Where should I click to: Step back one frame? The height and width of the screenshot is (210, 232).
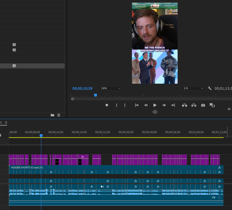pyautogui.click(x=146, y=105)
